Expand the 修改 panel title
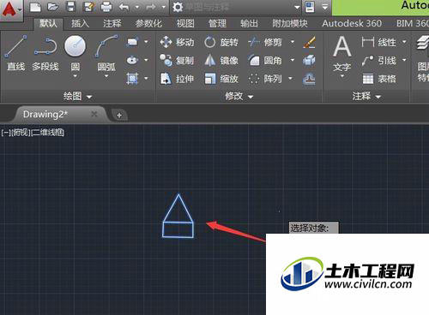Viewport: 429px width, 315px height. click(239, 97)
